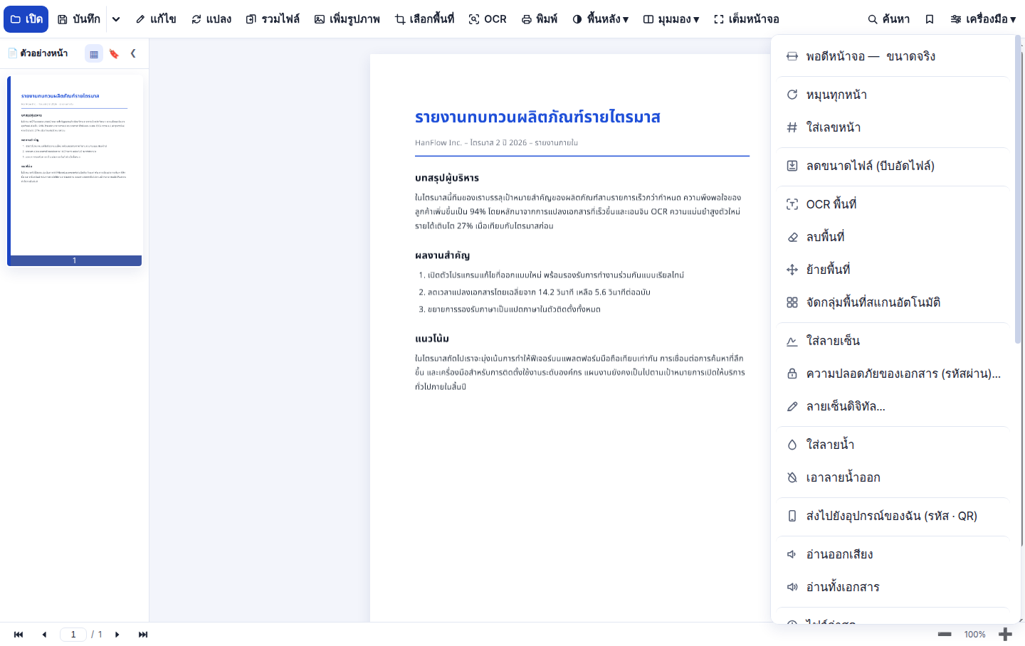Open the ค้นหา search tool
This screenshot has height=646, width=1025.
tap(889, 19)
